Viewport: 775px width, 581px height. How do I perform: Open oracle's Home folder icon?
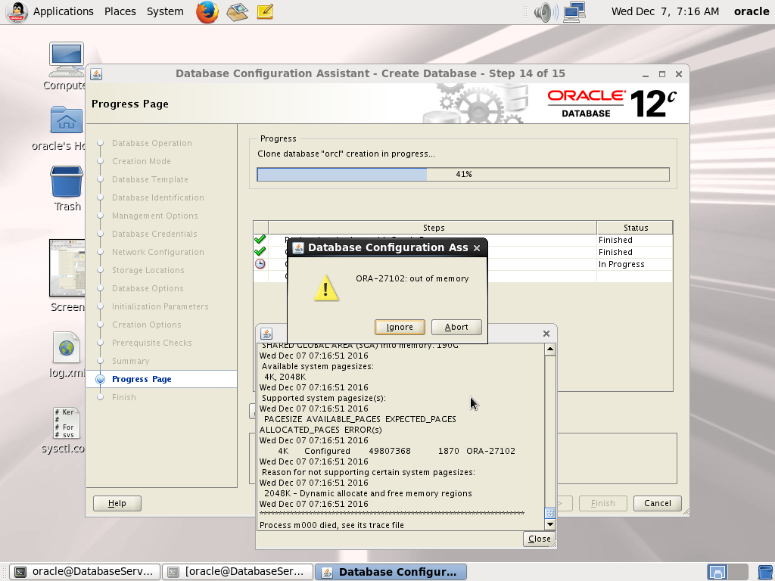pos(67,121)
